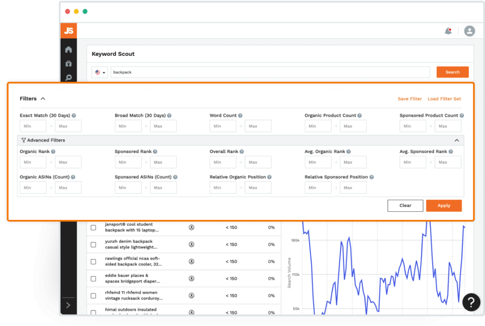
Task: Click the Keyword Scout page title
Action: pyautogui.click(x=113, y=54)
